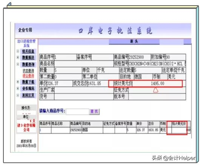Screen dimensions: 200x165
Task: Click the 商品编号 column header in list
Action: click(76, 123)
